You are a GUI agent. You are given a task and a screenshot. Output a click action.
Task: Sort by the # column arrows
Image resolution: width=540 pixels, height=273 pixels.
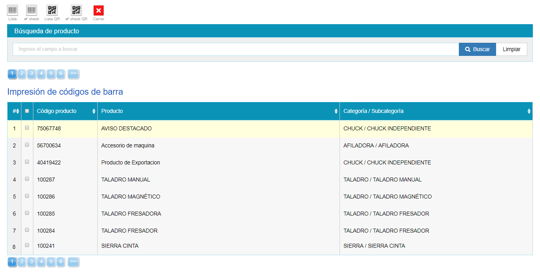point(16,111)
